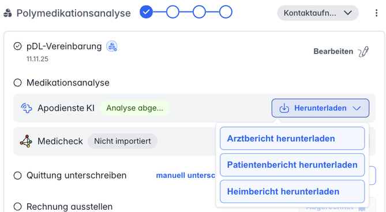
Task: Choose Arztbericht herunterladen
Action: pyautogui.click(x=292, y=138)
